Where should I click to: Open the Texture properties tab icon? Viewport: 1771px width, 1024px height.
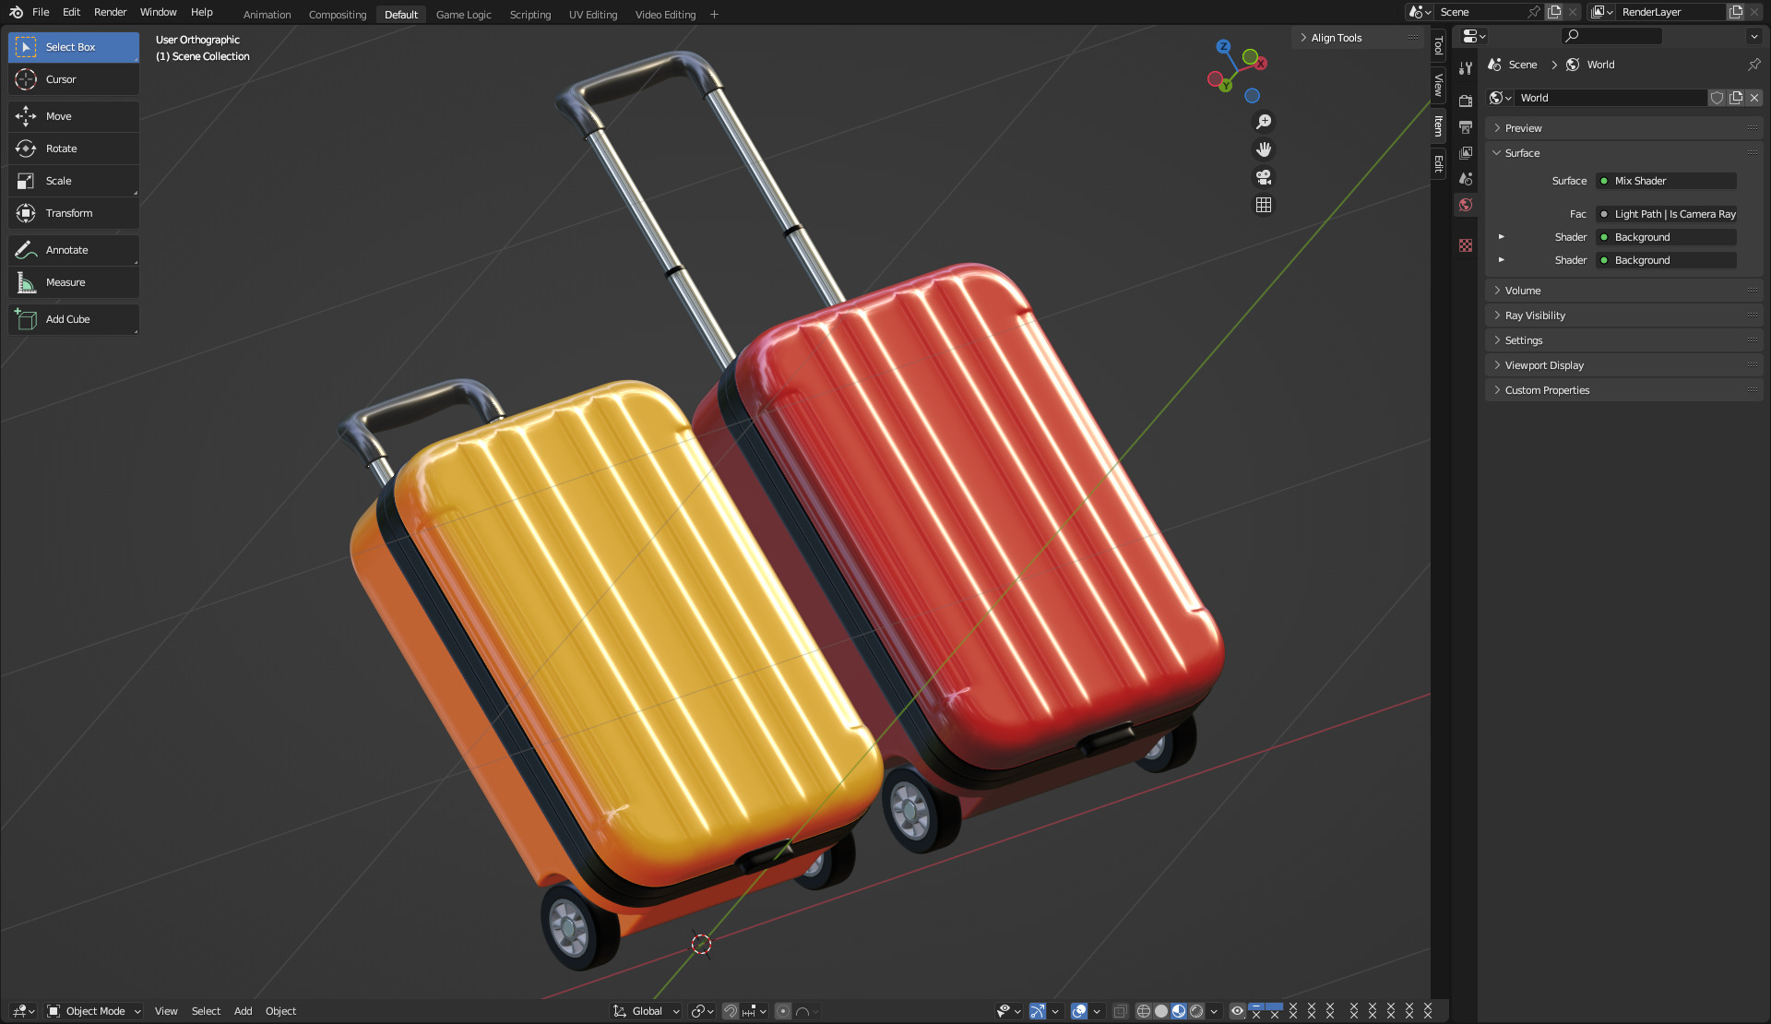click(x=1466, y=245)
